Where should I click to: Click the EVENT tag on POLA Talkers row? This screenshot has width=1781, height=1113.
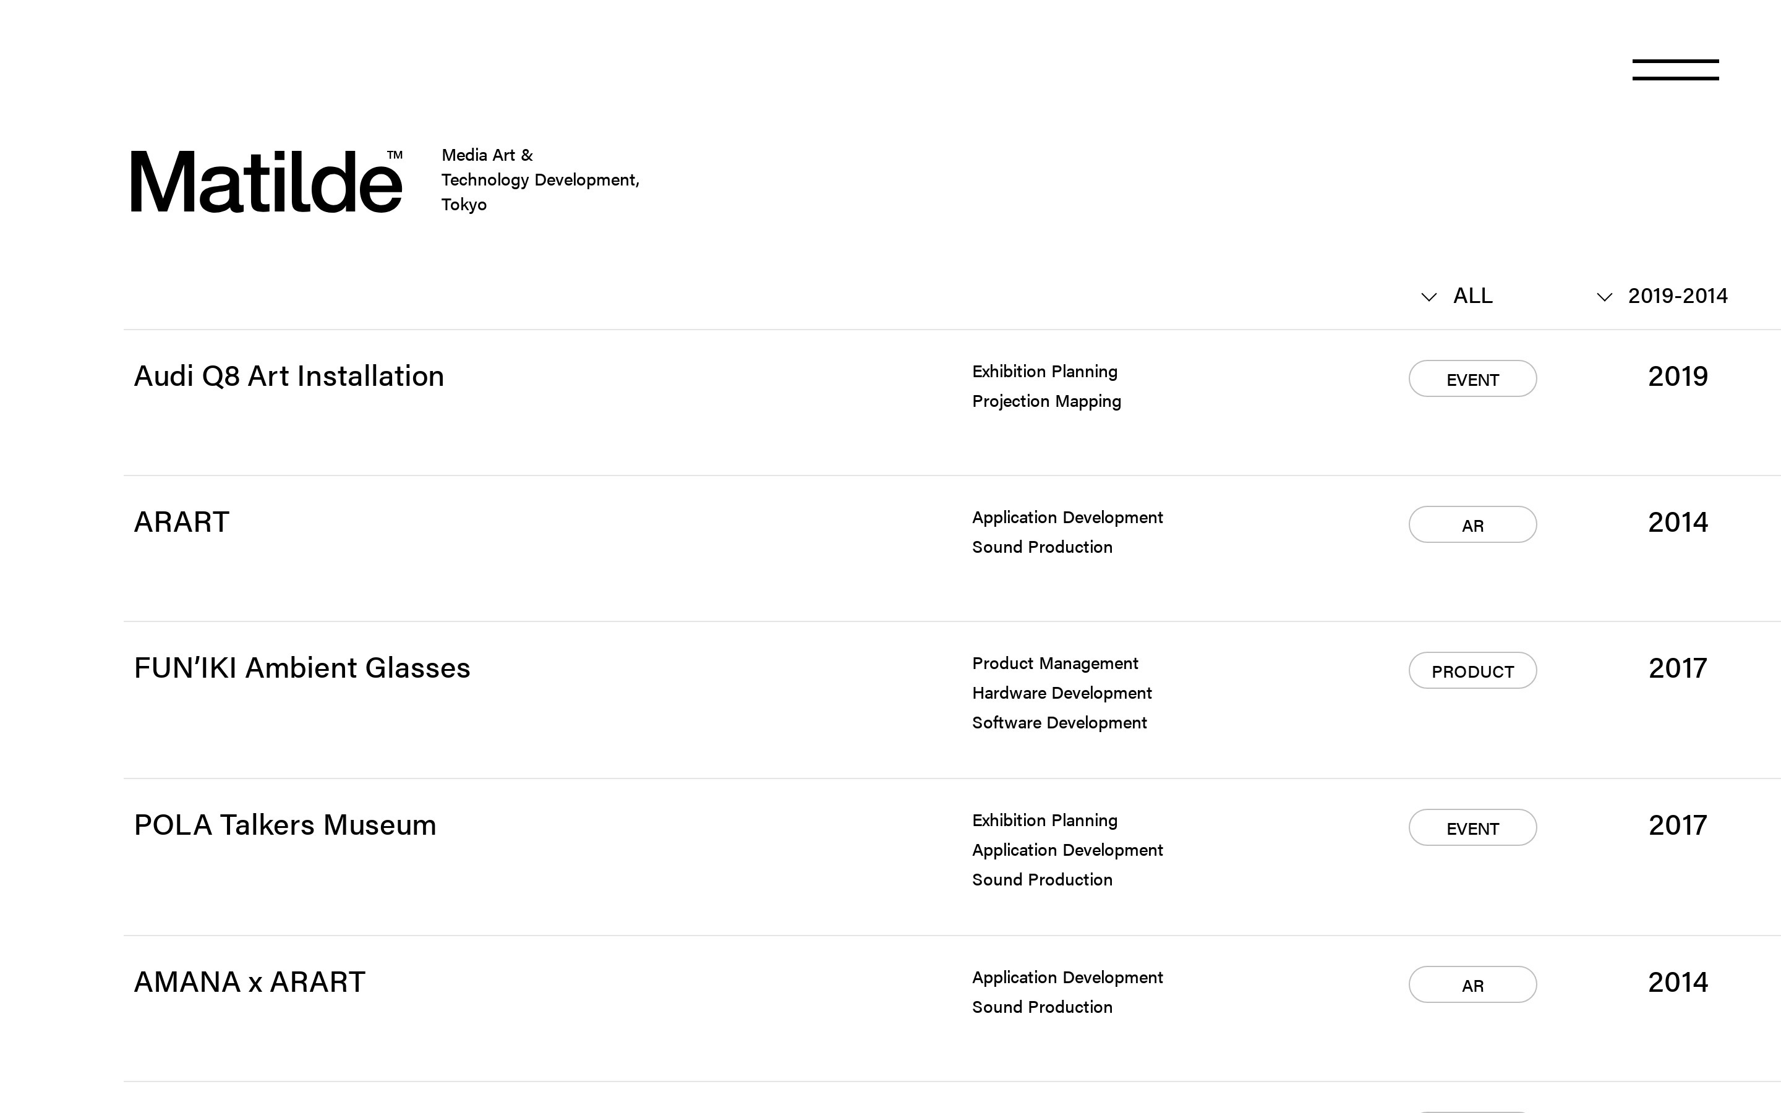coord(1472,828)
